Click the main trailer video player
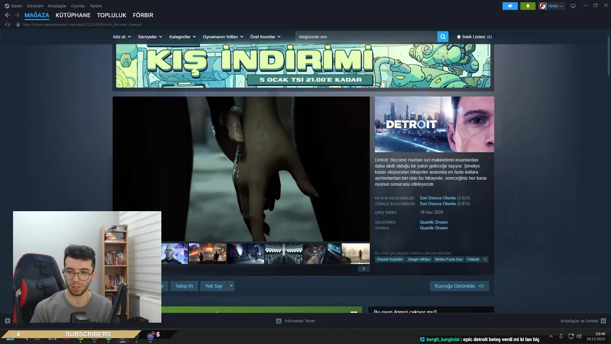The image size is (611, 344). tap(241, 169)
